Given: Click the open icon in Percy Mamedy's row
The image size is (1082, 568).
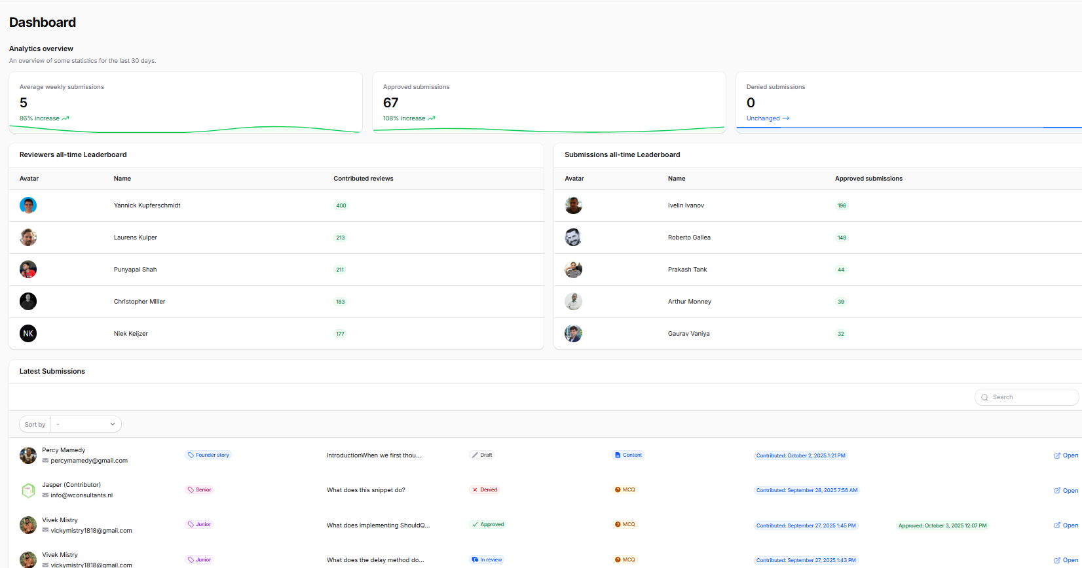Looking at the screenshot, I should pos(1057,455).
